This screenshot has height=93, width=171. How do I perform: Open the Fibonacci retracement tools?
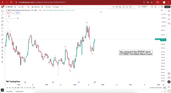2,18
